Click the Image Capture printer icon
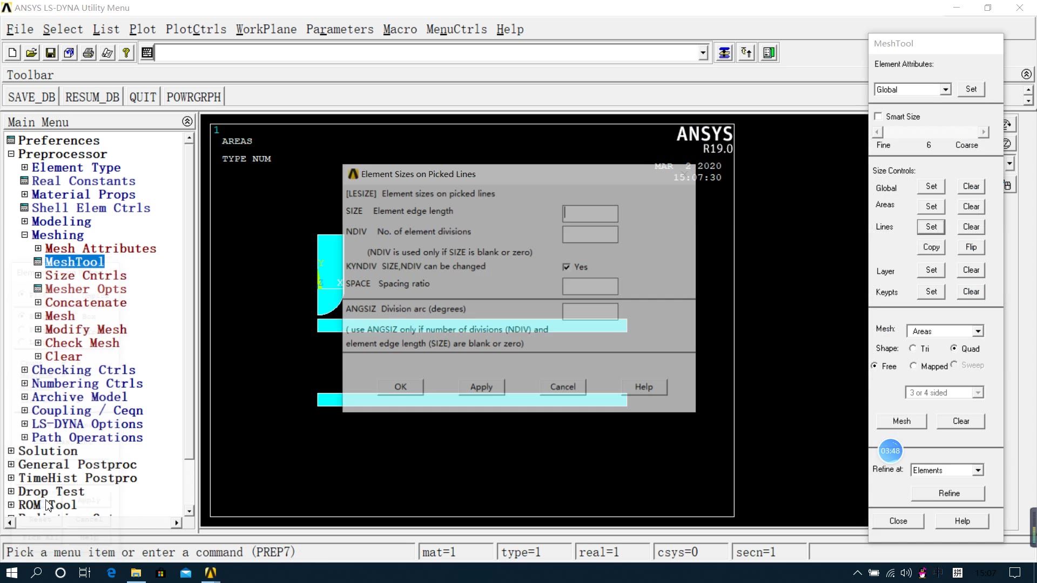Viewport: 1037px width, 583px height. point(88,52)
